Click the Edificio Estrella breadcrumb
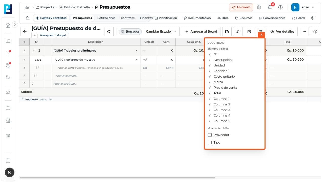Screen dimensions: 324x182 tap(75, 7)
